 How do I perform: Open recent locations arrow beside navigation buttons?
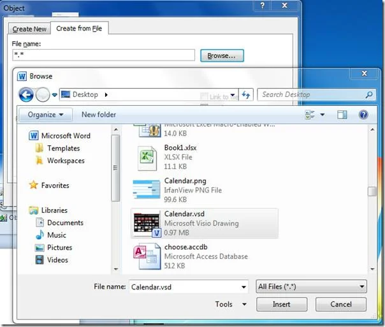click(55, 95)
